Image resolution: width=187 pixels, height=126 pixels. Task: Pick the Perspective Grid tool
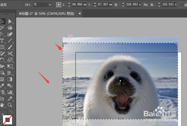pos(10,73)
